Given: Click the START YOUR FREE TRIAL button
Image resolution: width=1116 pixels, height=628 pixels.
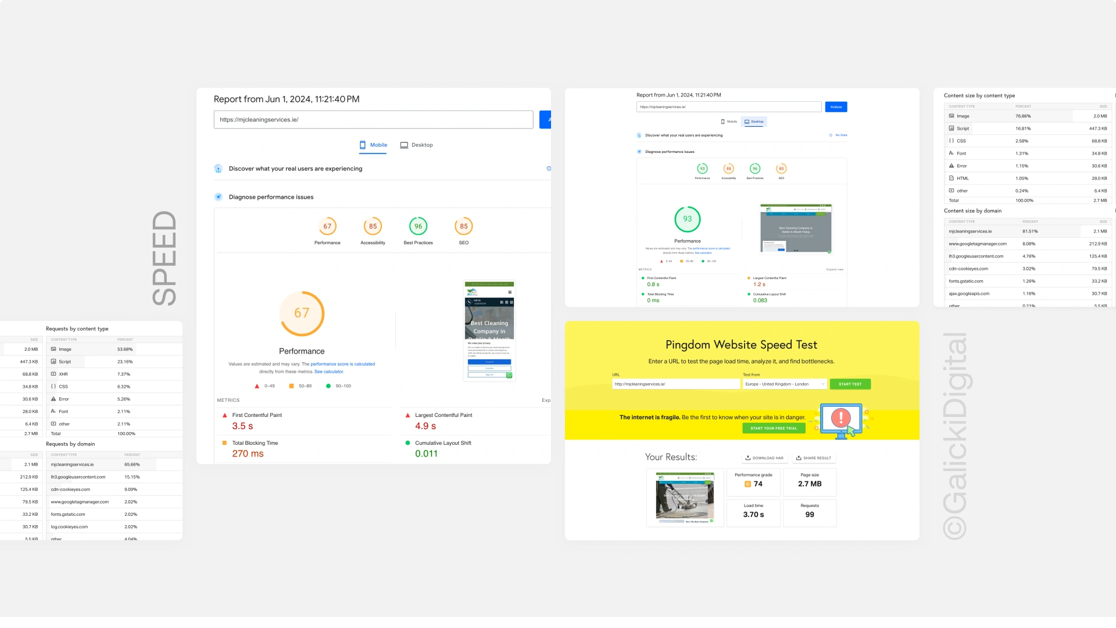Looking at the screenshot, I should click(x=774, y=428).
